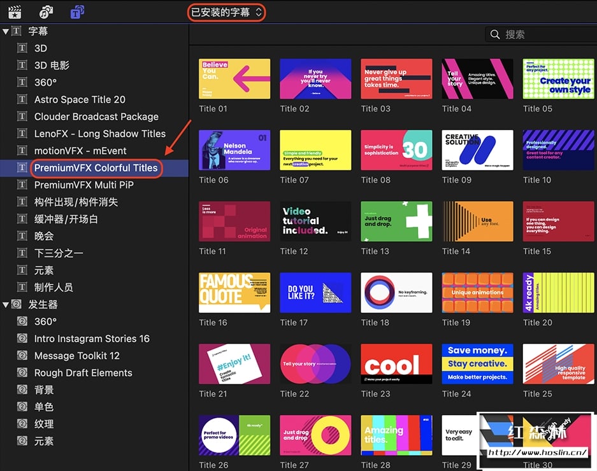This screenshot has width=597, height=471.
Task: Select PremiumVFX Colorful Titles category
Action: coord(94,168)
